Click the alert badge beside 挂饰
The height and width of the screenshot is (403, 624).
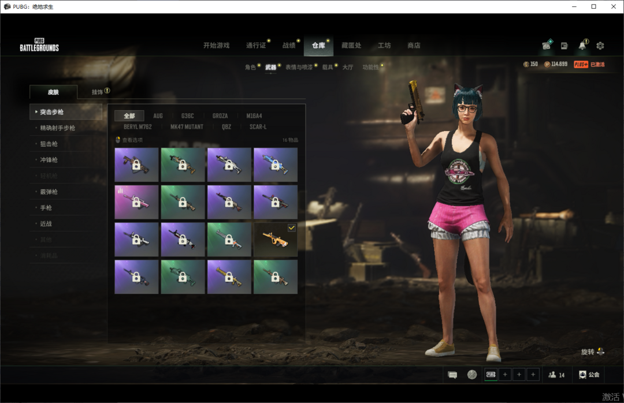pos(107,90)
